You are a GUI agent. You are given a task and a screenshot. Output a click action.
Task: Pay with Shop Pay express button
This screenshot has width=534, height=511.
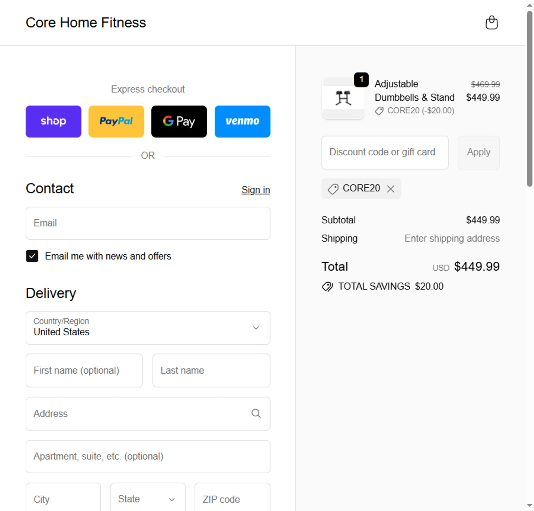click(53, 121)
